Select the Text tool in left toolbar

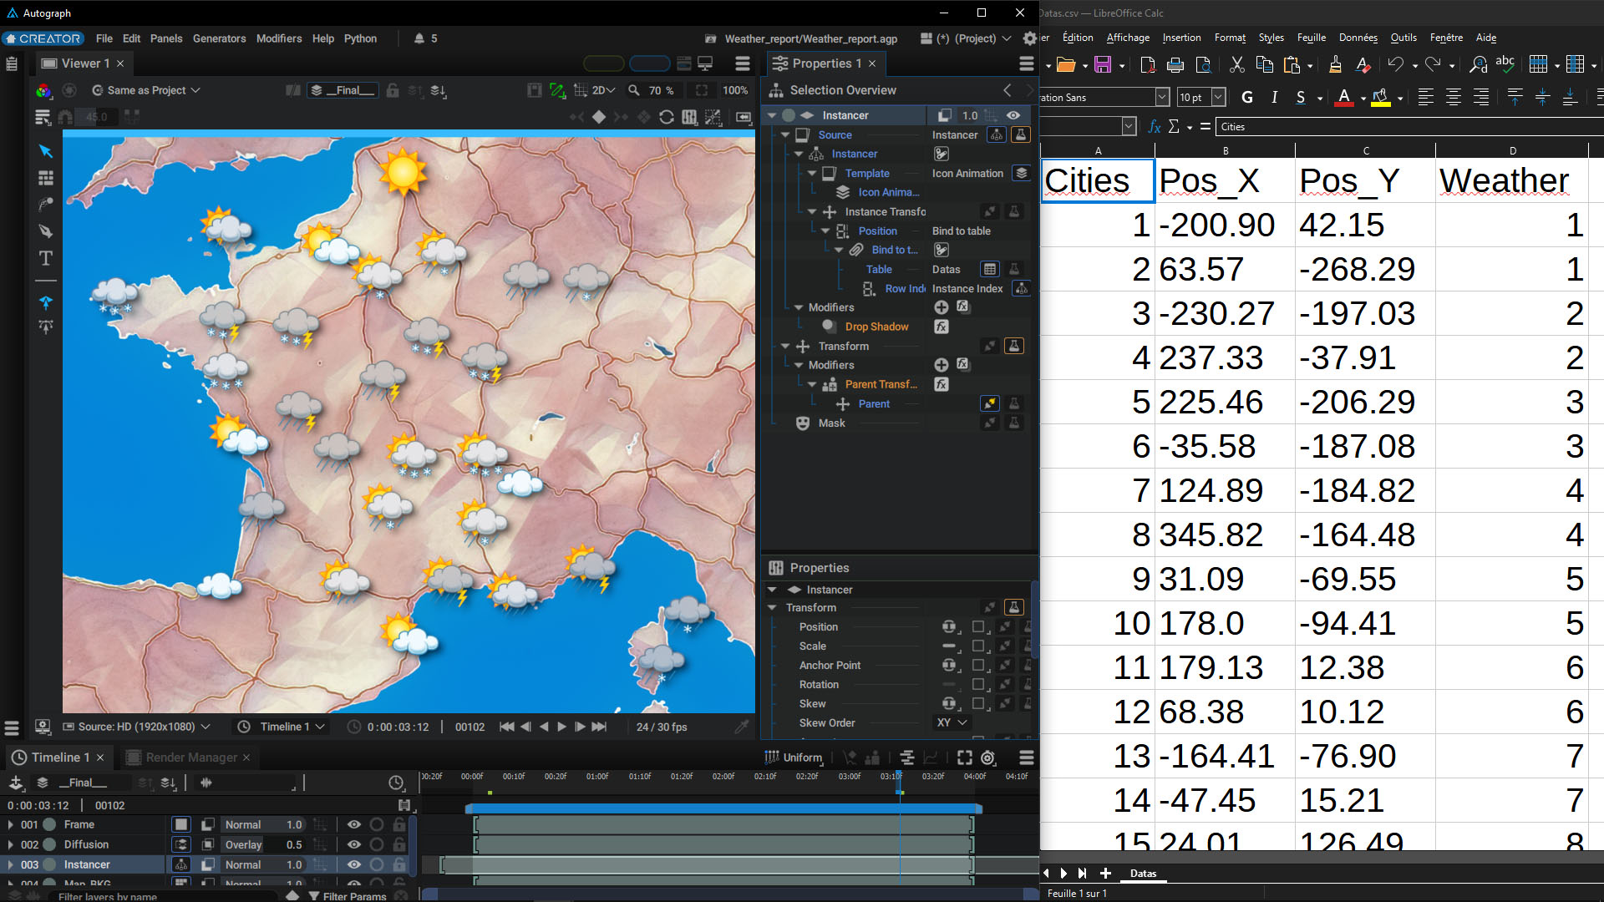(x=46, y=258)
